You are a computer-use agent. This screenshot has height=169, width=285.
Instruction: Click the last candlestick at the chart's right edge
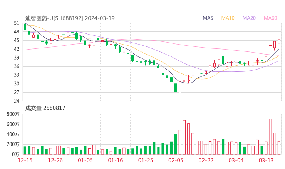tap(279, 42)
